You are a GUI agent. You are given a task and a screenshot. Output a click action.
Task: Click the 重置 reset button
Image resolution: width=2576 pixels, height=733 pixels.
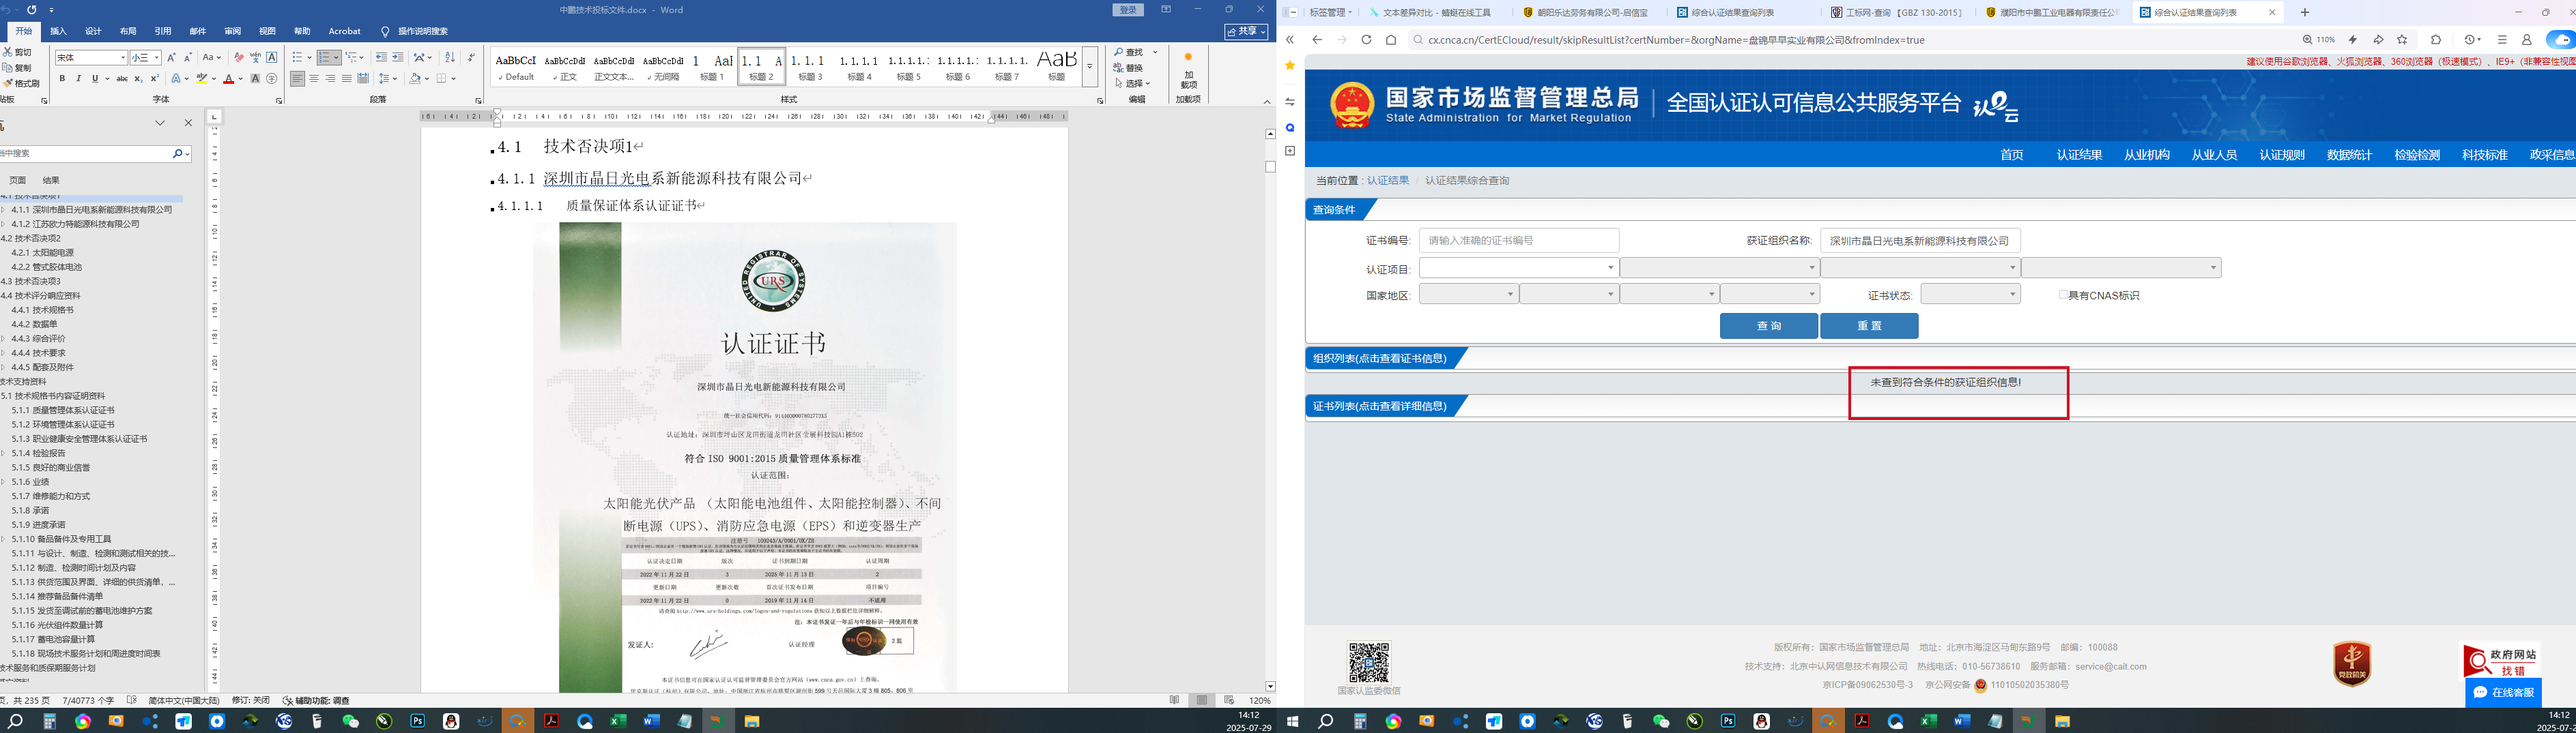(1869, 325)
